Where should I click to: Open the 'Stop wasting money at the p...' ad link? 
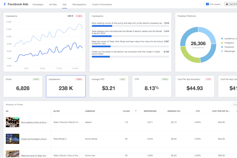pos(35,122)
